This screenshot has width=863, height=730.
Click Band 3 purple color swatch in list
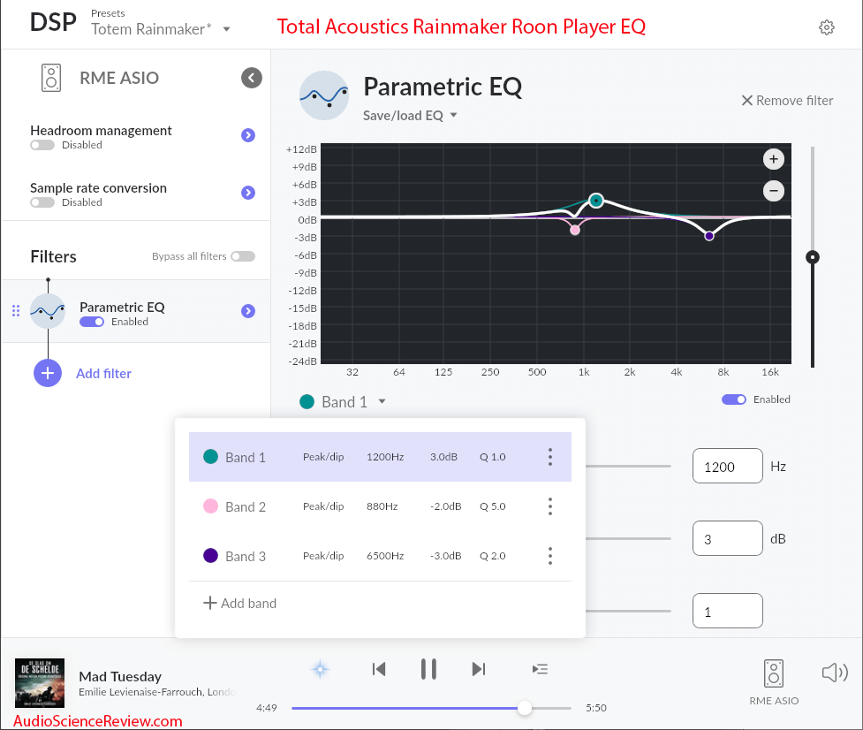(211, 556)
